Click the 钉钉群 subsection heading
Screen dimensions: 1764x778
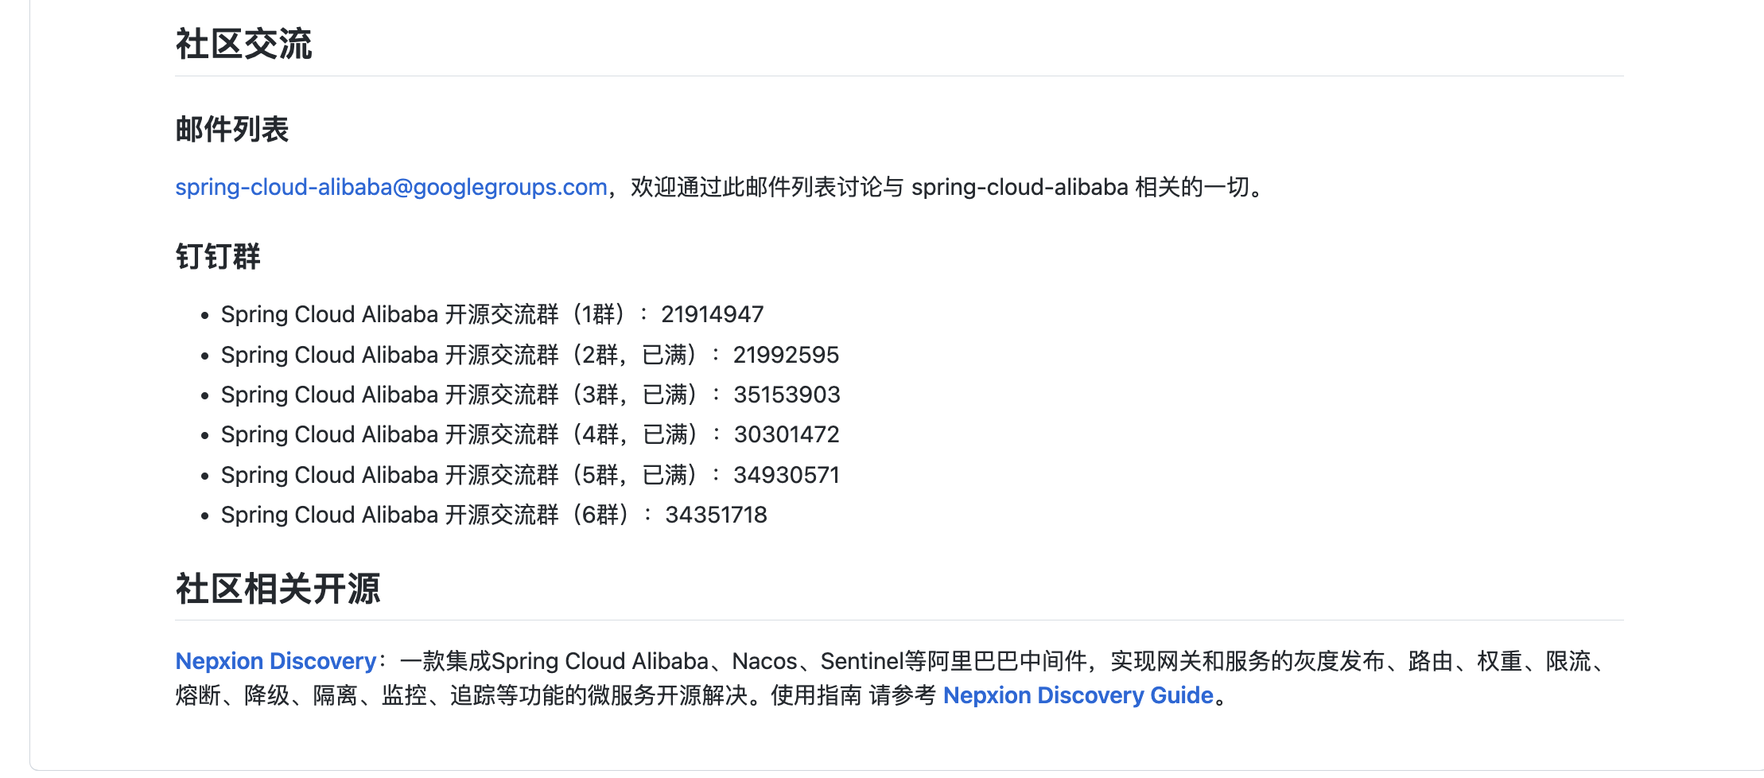[x=216, y=256]
